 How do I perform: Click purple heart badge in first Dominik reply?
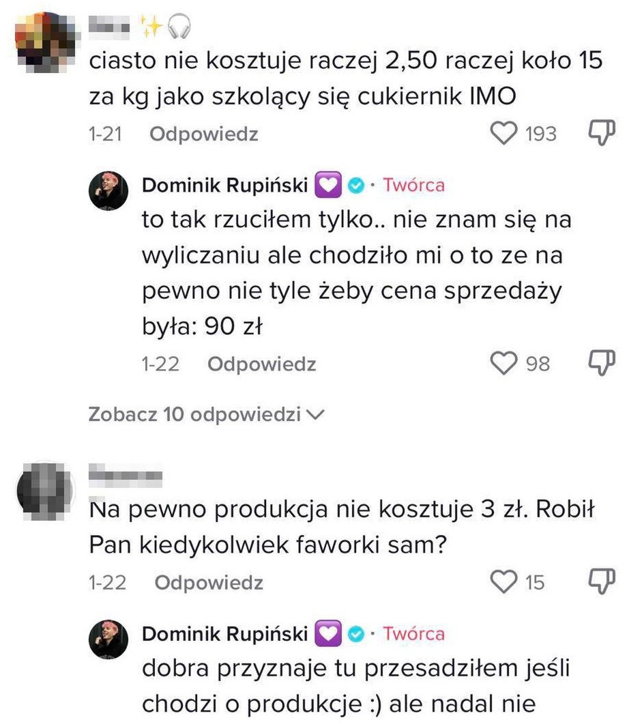pyautogui.click(x=328, y=185)
